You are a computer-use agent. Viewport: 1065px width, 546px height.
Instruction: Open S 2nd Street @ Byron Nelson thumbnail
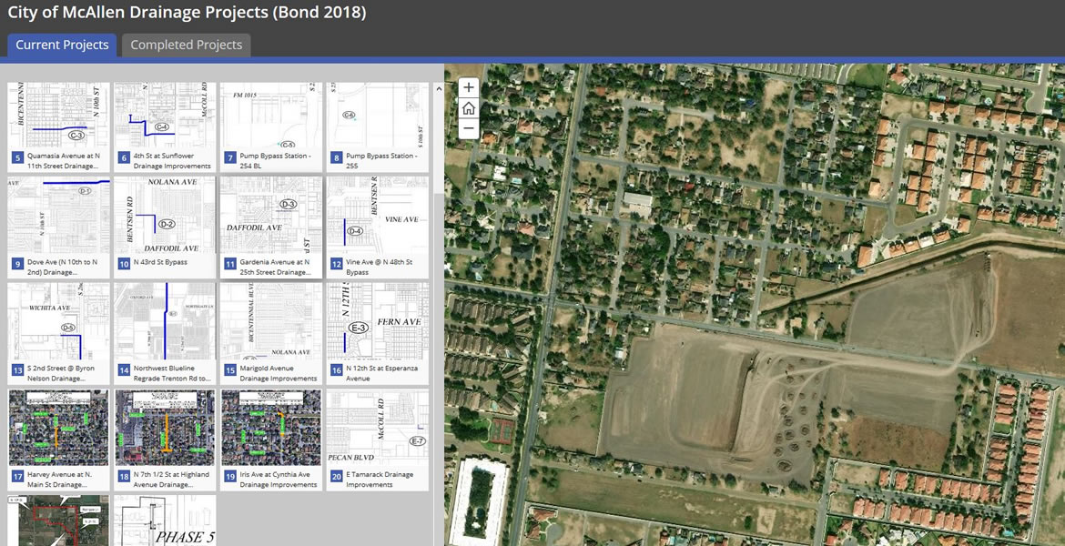[x=59, y=322]
